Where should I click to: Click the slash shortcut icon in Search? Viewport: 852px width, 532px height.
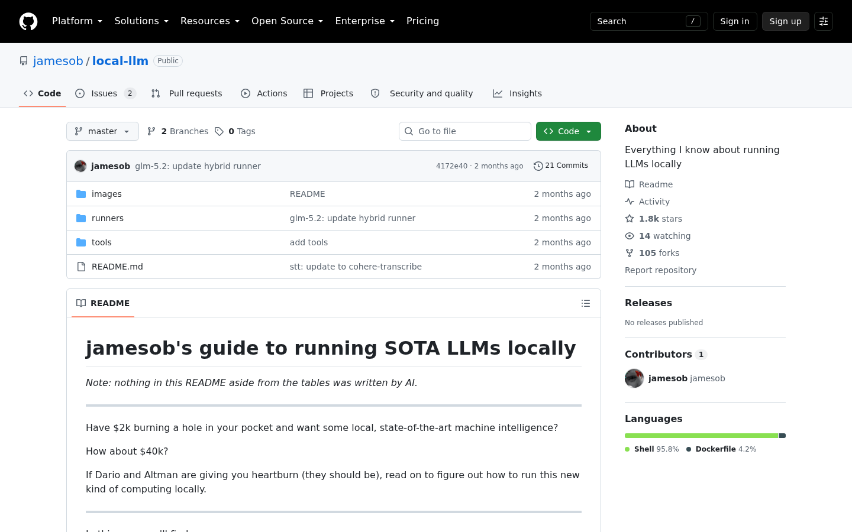point(693,21)
